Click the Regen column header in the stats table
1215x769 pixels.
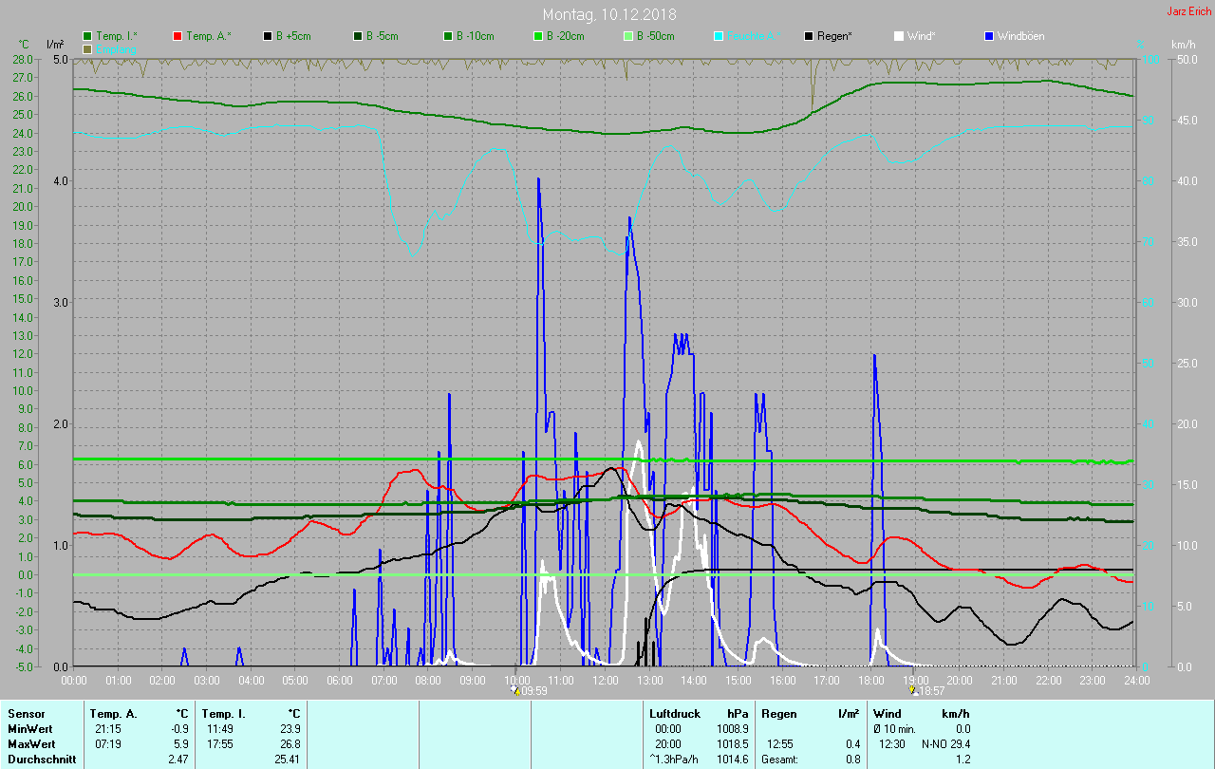point(780,713)
